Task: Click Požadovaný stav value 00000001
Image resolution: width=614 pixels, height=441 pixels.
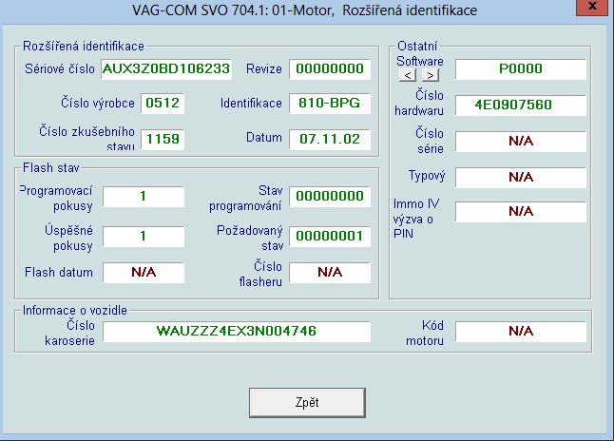Action: pos(330,236)
